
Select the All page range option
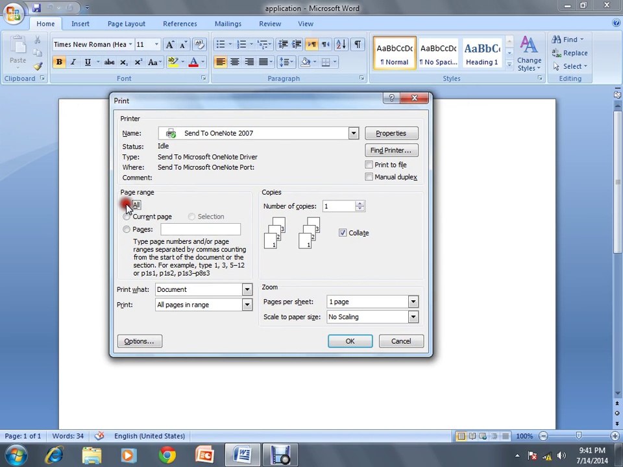[x=127, y=205]
